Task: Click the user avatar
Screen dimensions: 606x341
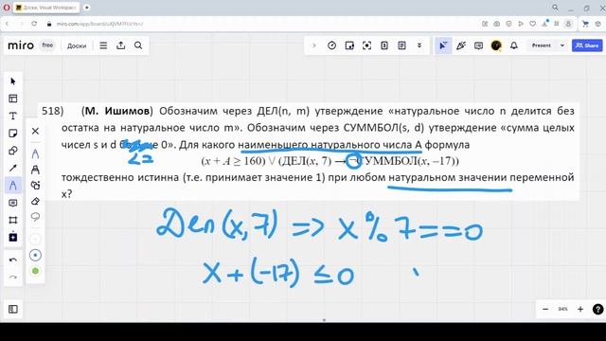Action: (496, 45)
